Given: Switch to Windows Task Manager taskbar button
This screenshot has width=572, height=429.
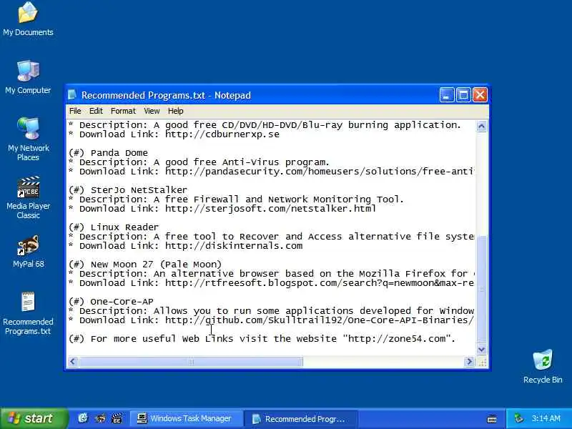Looking at the screenshot, I should pos(186,418).
